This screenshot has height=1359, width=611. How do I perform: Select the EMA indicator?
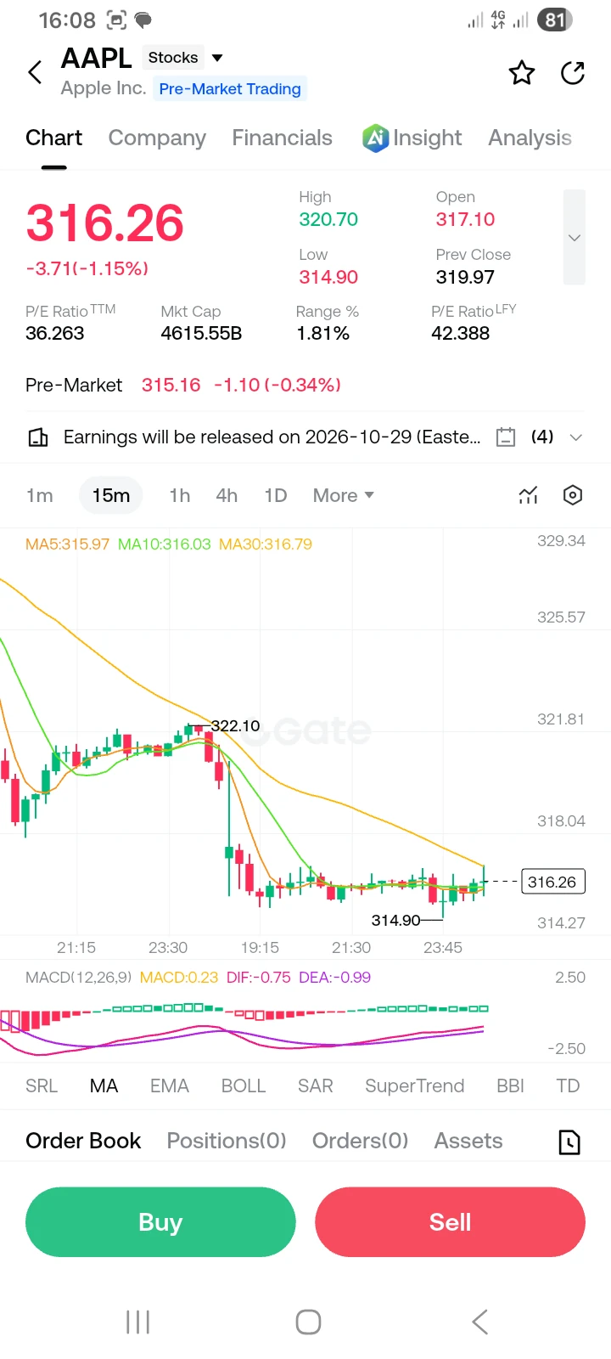click(170, 1086)
